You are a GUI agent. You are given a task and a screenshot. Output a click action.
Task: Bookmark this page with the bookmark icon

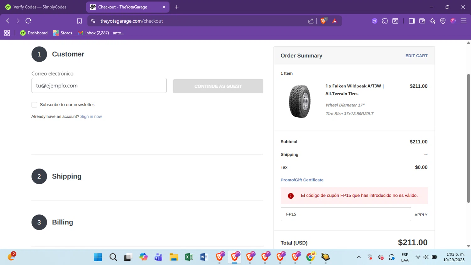point(79,21)
